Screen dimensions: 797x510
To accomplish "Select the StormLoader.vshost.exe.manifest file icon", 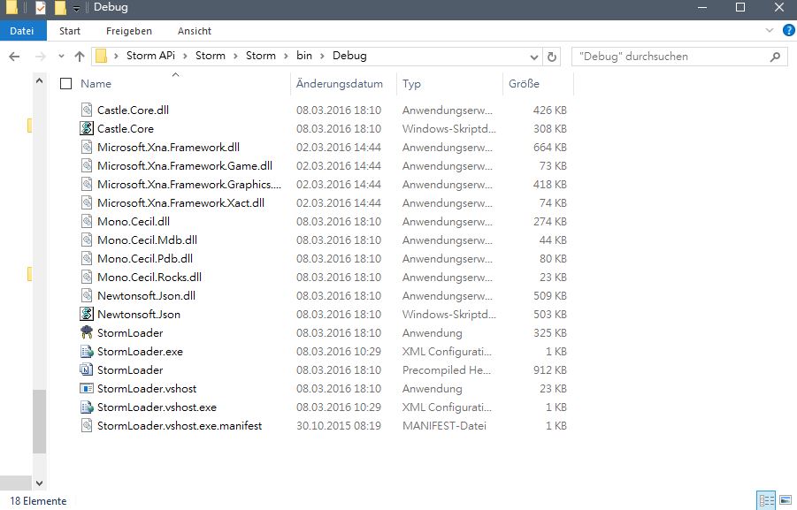I will [x=86, y=425].
